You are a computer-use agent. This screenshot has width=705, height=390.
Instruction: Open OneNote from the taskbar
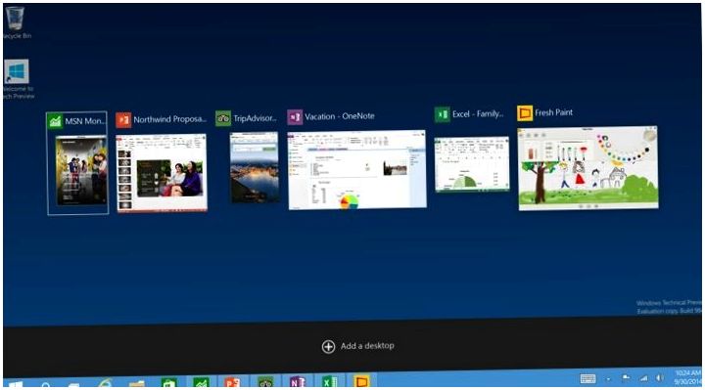click(298, 381)
